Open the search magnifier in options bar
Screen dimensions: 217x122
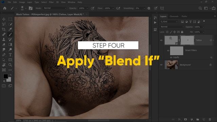(x=200, y=8)
